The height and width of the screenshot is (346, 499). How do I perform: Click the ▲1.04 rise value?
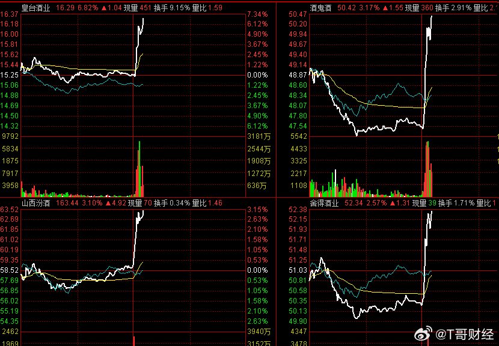(x=111, y=8)
